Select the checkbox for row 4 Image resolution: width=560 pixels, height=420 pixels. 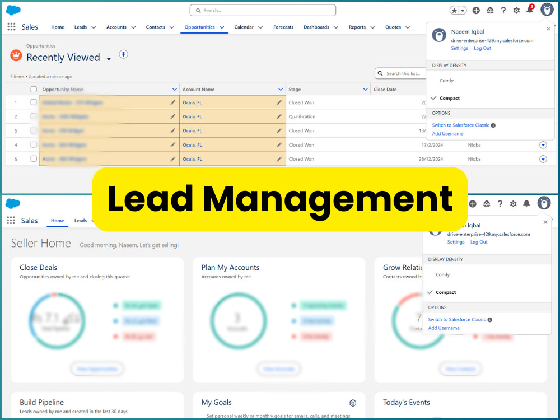[34, 144]
